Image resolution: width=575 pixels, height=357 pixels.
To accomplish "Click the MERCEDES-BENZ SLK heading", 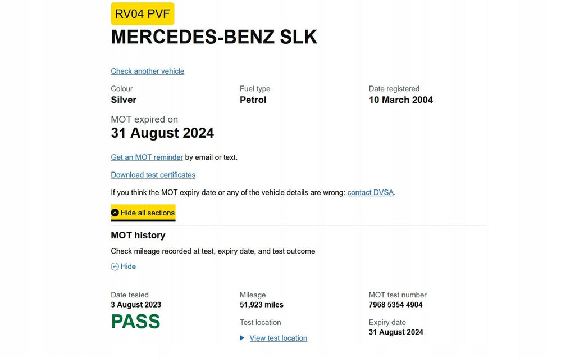I will tap(214, 37).
